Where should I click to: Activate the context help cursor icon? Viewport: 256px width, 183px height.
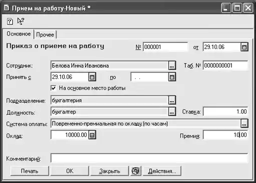pyautogui.click(x=21, y=21)
